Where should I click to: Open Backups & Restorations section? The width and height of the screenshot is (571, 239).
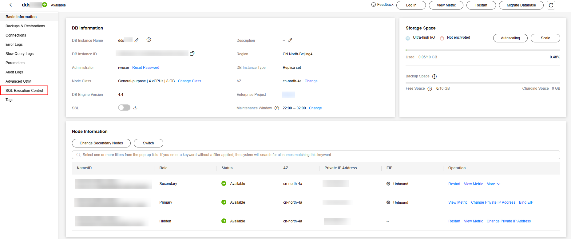click(25, 26)
